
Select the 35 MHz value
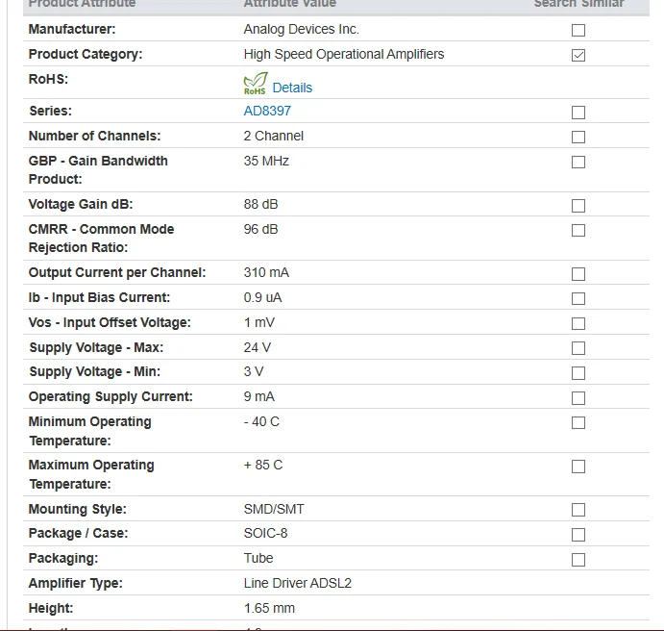coord(266,161)
